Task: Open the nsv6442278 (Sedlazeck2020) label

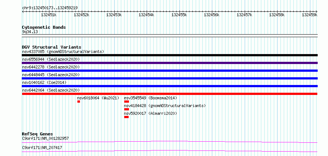Action: tap(51, 67)
